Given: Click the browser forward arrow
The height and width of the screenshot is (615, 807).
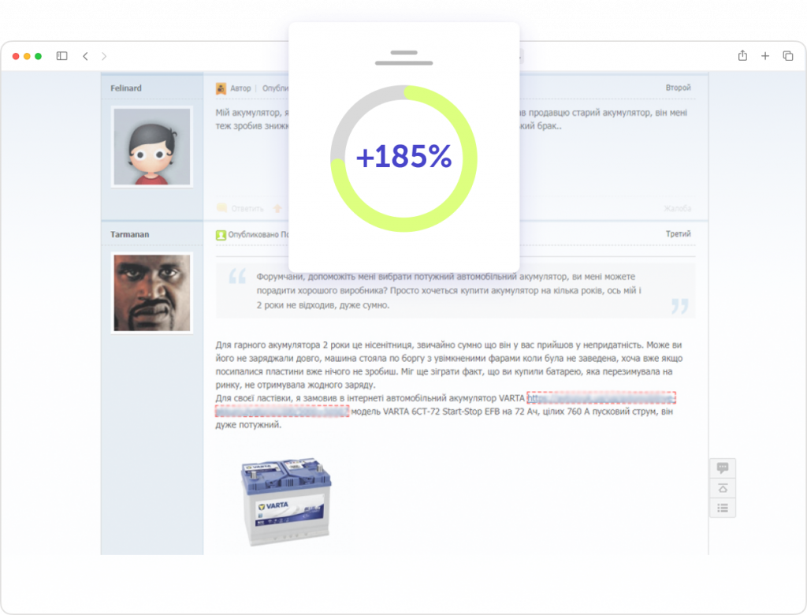Looking at the screenshot, I should (104, 56).
